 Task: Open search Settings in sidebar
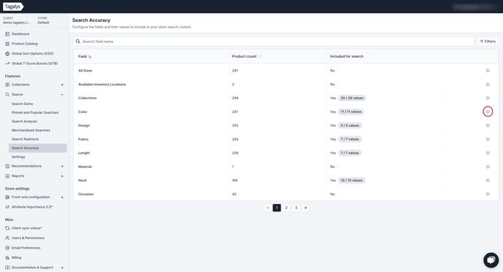(18, 157)
